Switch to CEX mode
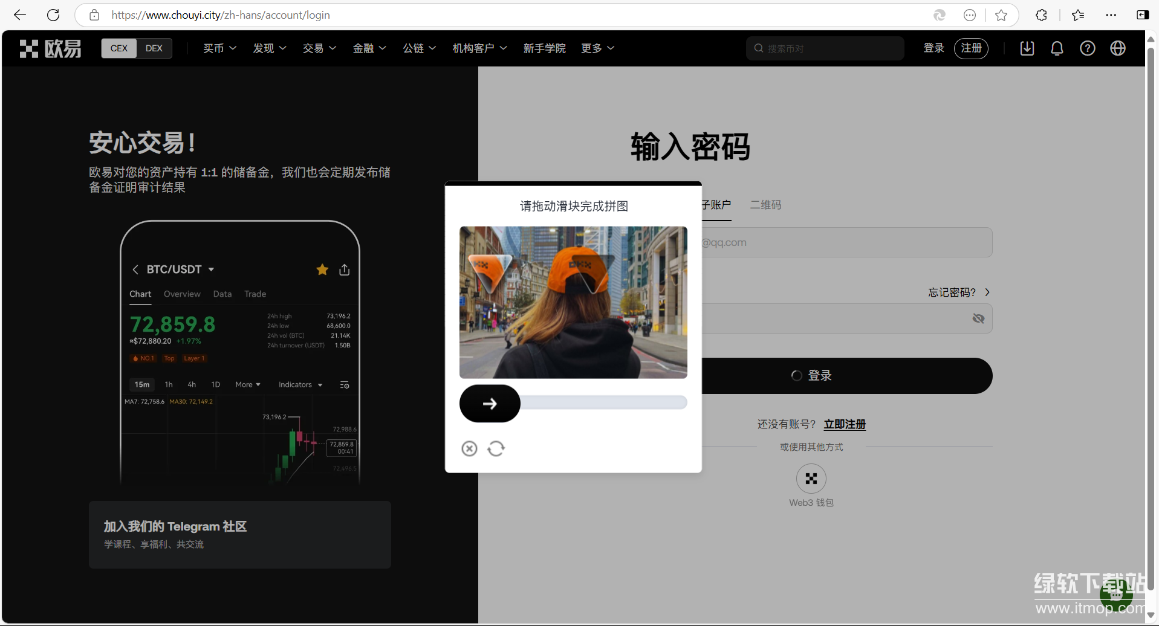The image size is (1159, 626). [119, 48]
